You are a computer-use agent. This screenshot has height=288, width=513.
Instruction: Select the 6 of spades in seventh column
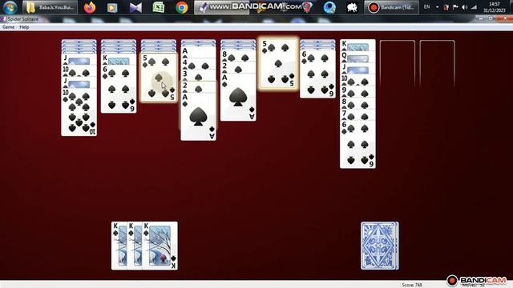tap(317, 74)
